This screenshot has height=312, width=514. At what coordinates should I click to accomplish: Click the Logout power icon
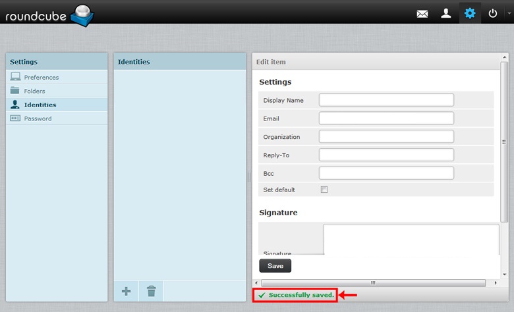coord(493,13)
